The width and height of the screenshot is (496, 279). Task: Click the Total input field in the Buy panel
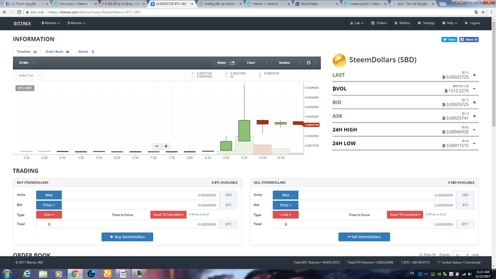(x=140, y=224)
